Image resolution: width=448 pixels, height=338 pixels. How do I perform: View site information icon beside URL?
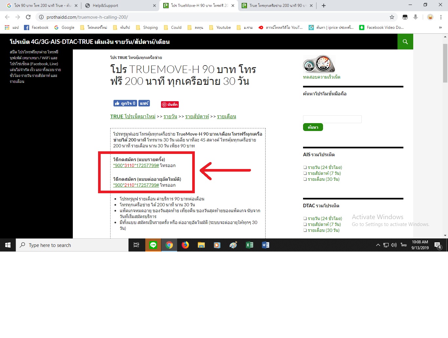[41, 17]
